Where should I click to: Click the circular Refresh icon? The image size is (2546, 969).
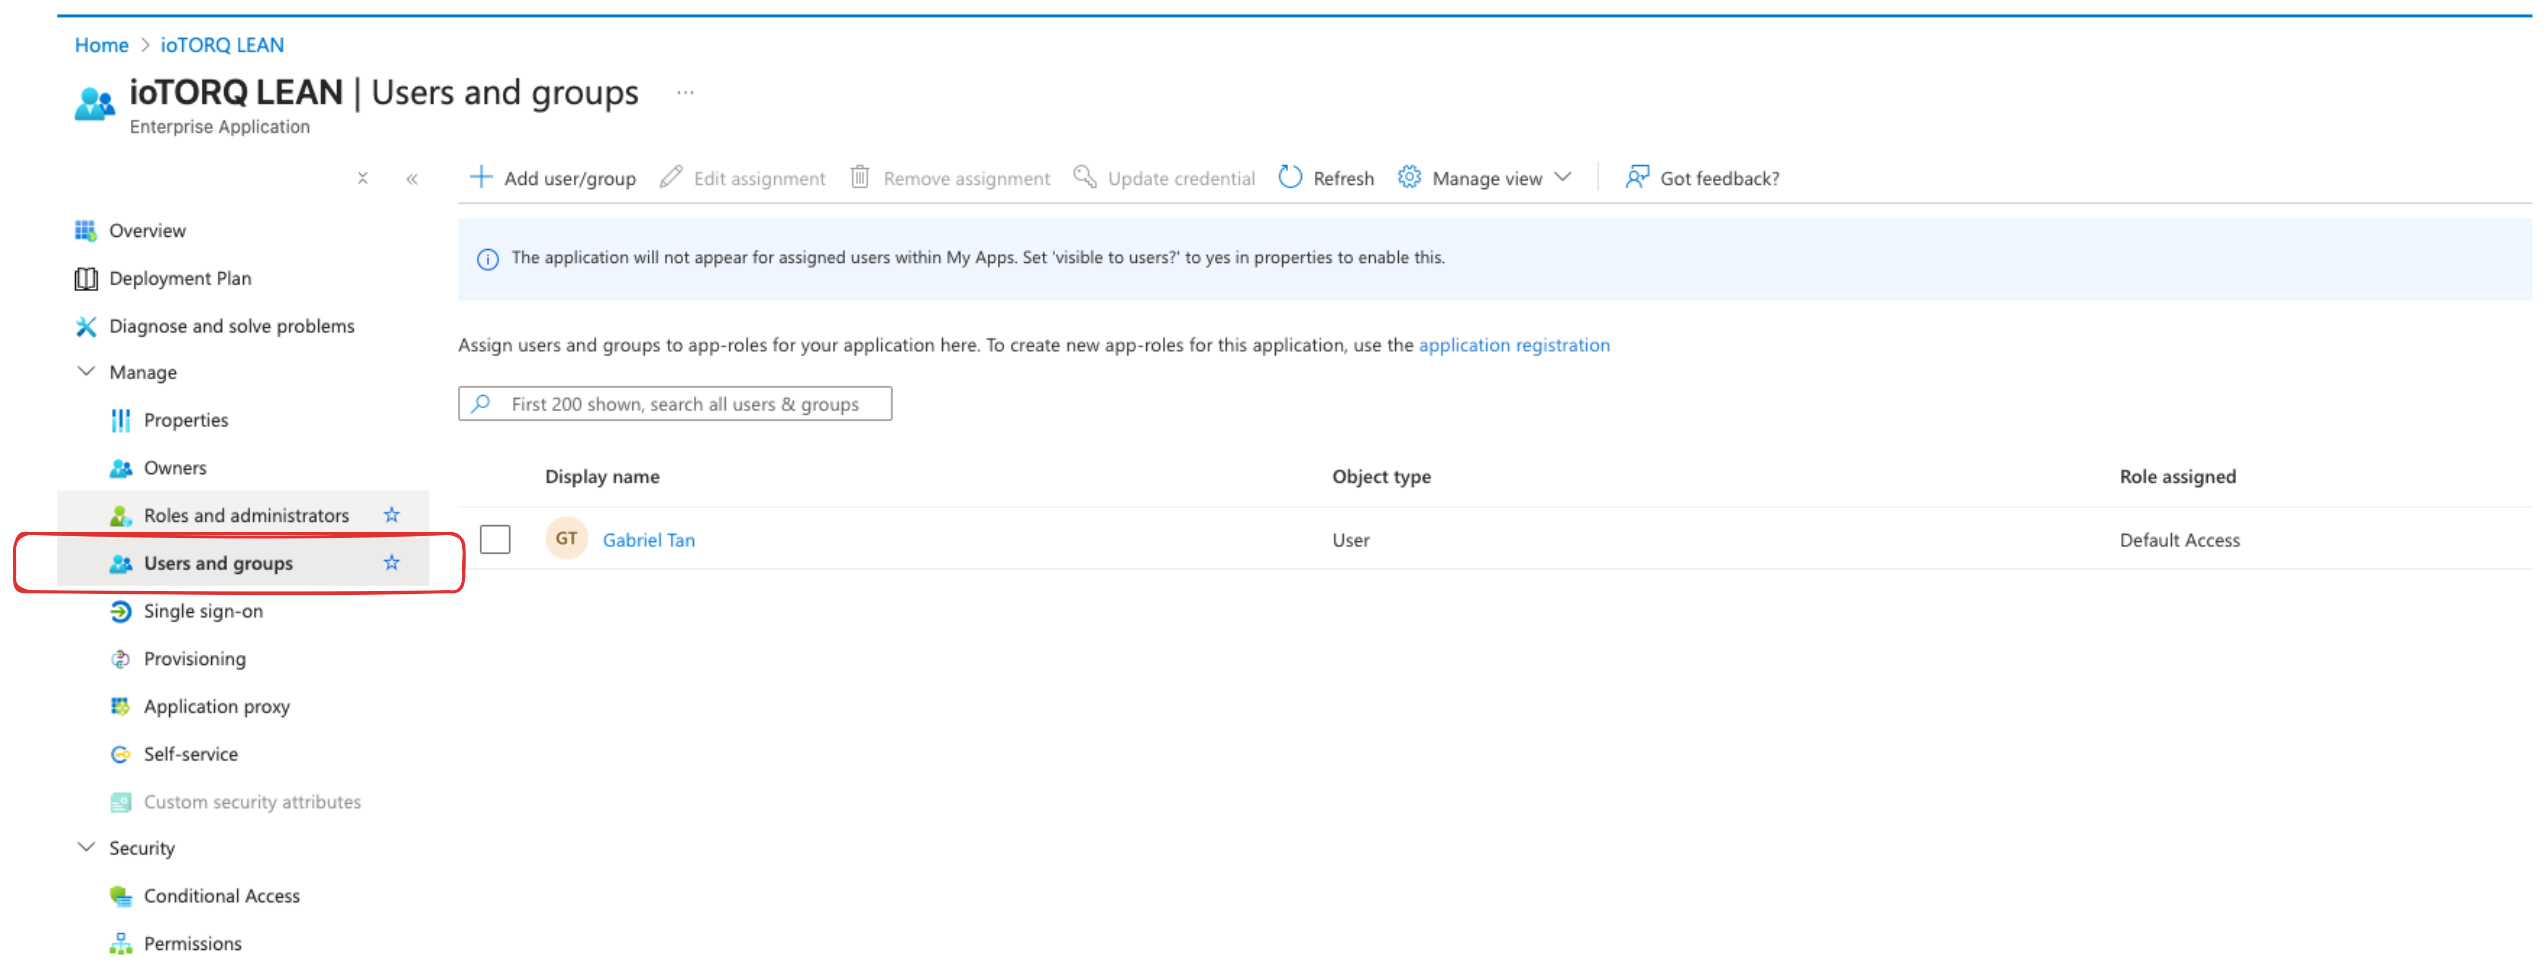[x=1290, y=177]
